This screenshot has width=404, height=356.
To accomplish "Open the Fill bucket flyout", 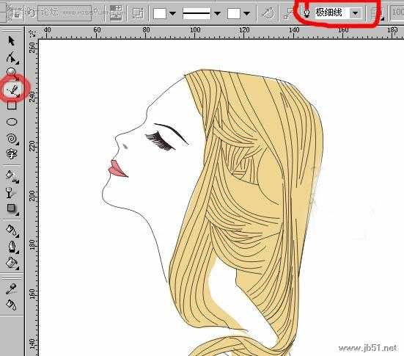I will (12, 263).
